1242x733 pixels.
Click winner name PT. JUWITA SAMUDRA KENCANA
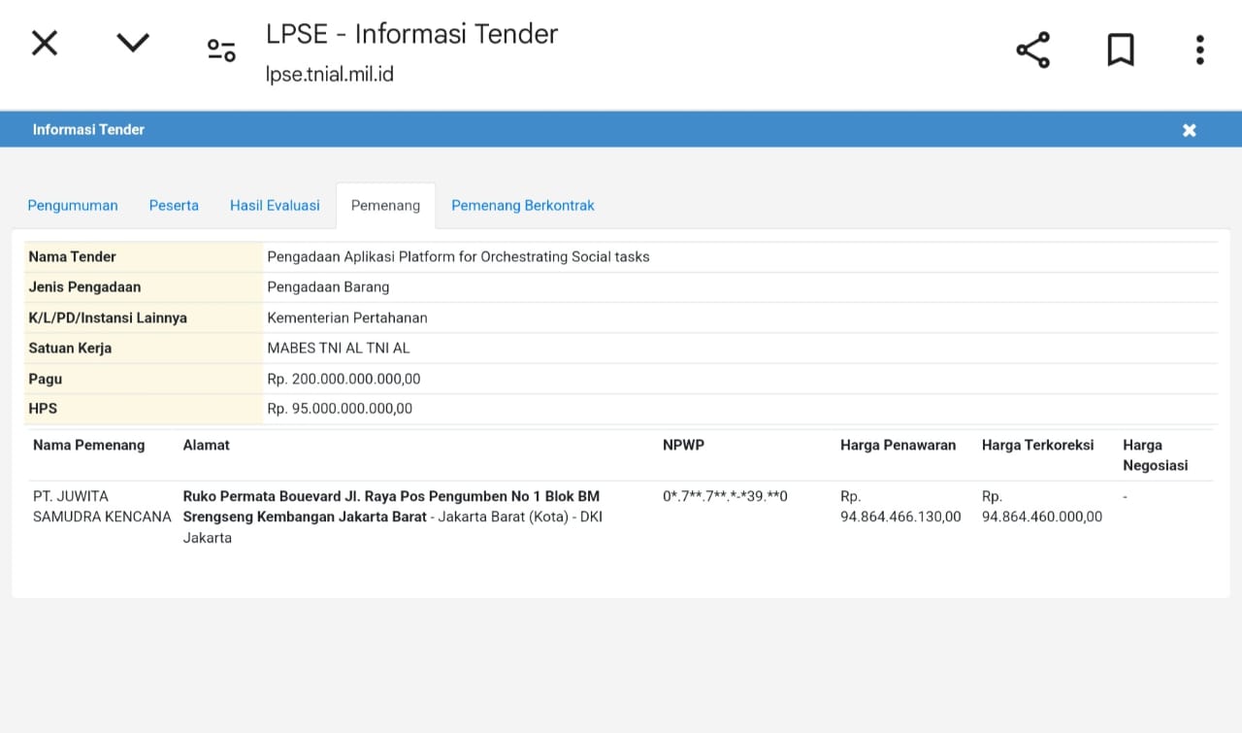click(102, 506)
